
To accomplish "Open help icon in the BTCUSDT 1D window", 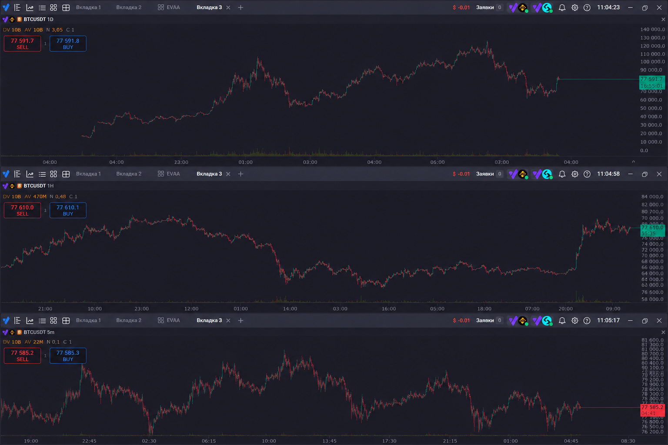I will click(x=587, y=7).
